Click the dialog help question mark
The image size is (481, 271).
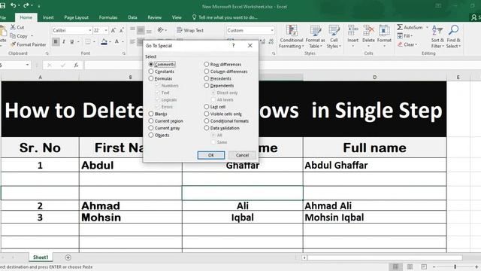(x=234, y=45)
